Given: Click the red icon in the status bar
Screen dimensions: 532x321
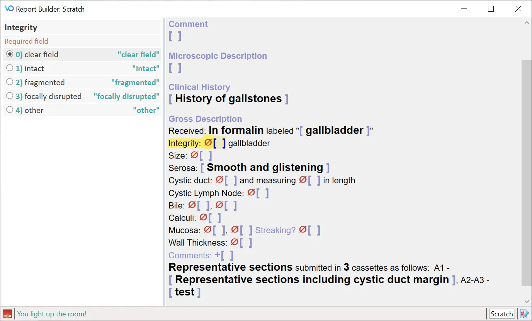Looking at the screenshot, I should coord(7,314).
